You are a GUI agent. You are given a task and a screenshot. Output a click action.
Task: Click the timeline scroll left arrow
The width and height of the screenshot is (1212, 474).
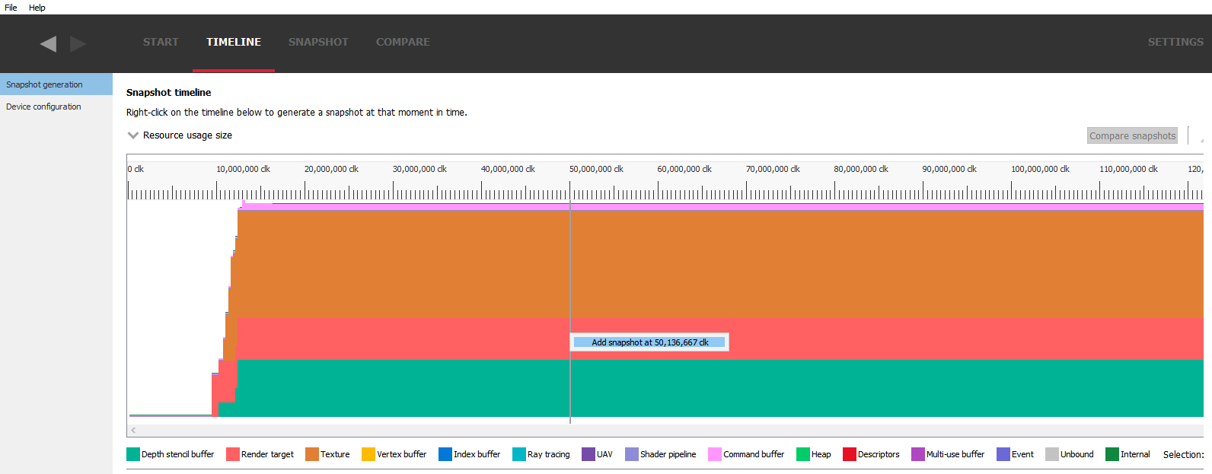click(x=133, y=430)
